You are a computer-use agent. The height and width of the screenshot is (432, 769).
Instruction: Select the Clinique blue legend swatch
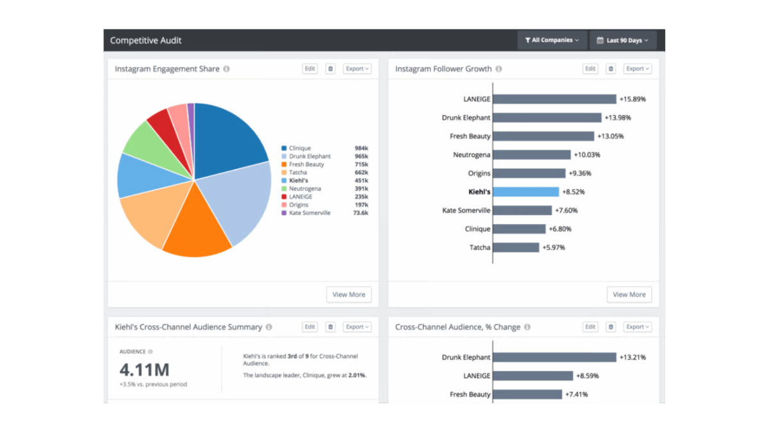click(284, 148)
